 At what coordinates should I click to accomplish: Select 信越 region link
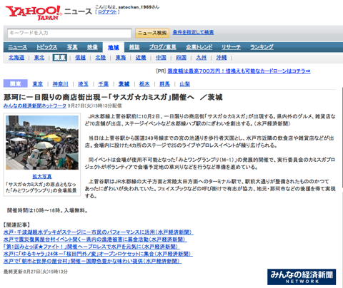coord(80,58)
